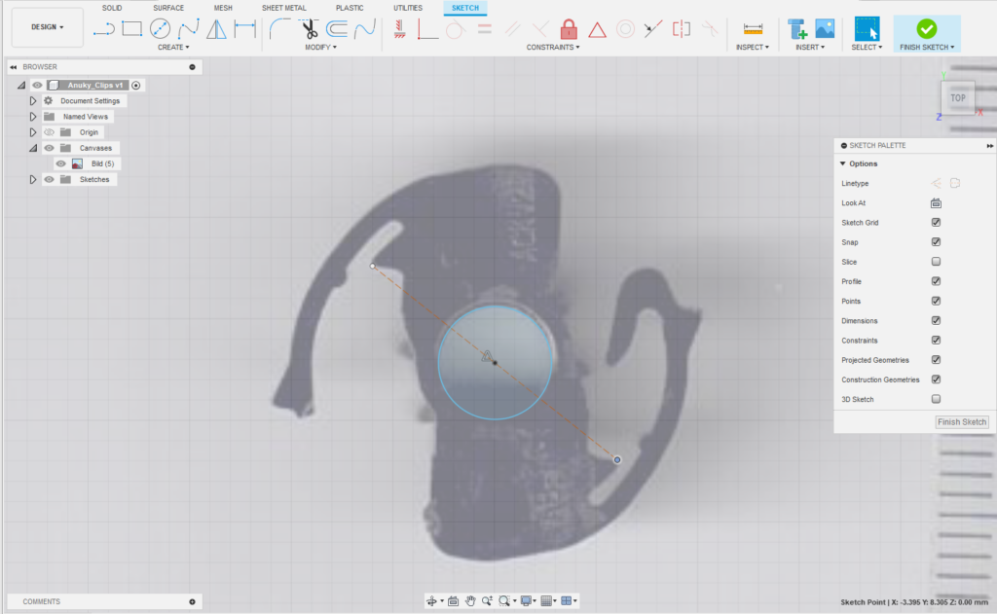The height and width of the screenshot is (614, 997).
Task: Switch to the SURFACE tab
Action: pyautogui.click(x=168, y=8)
